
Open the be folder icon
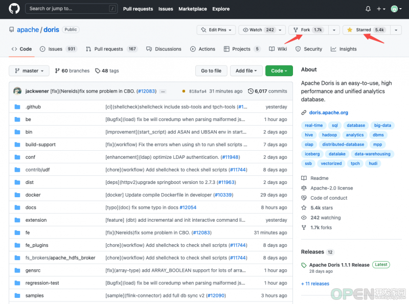click(17, 120)
